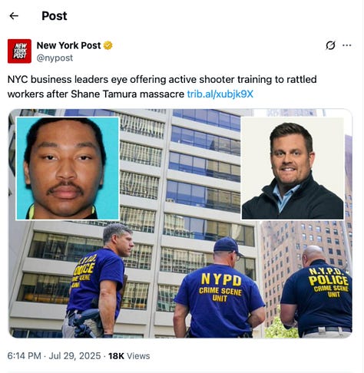Click the Grok explain post icon
This screenshot has width=364, height=373.
[330, 45]
